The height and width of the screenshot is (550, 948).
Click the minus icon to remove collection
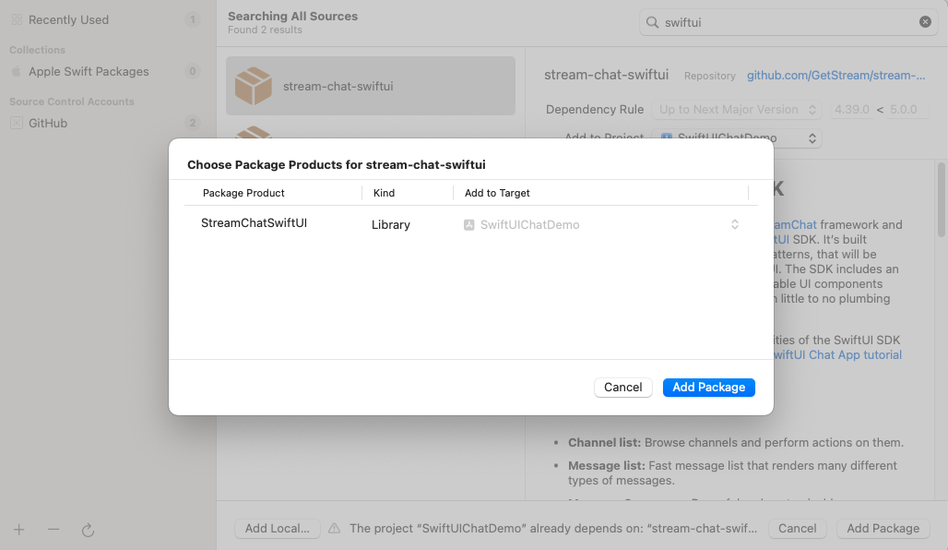(x=53, y=530)
